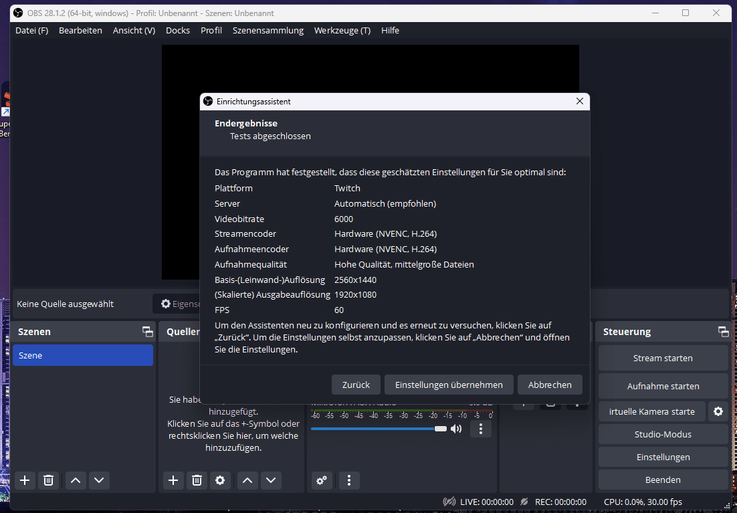The height and width of the screenshot is (513, 737).
Task: Open the Werkzeuge menu
Action: click(x=342, y=30)
